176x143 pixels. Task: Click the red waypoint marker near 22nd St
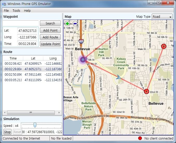[147, 91]
